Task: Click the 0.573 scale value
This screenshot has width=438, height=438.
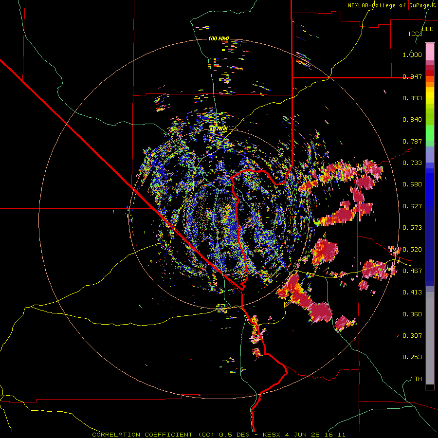Action: [412, 228]
